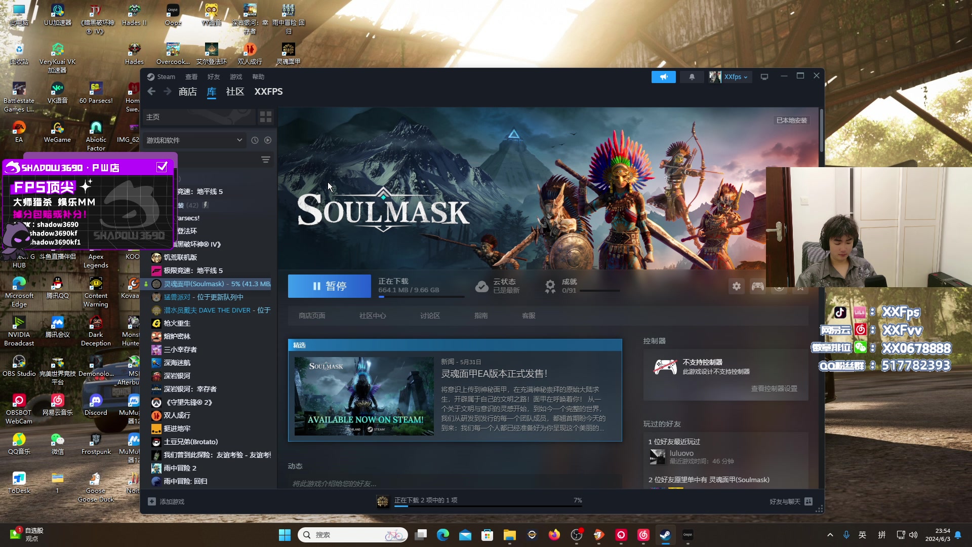Image resolution: width=972 pixels, height=547 pixels.
Task: Open friend luluovo entry
Action: point(691,457)
